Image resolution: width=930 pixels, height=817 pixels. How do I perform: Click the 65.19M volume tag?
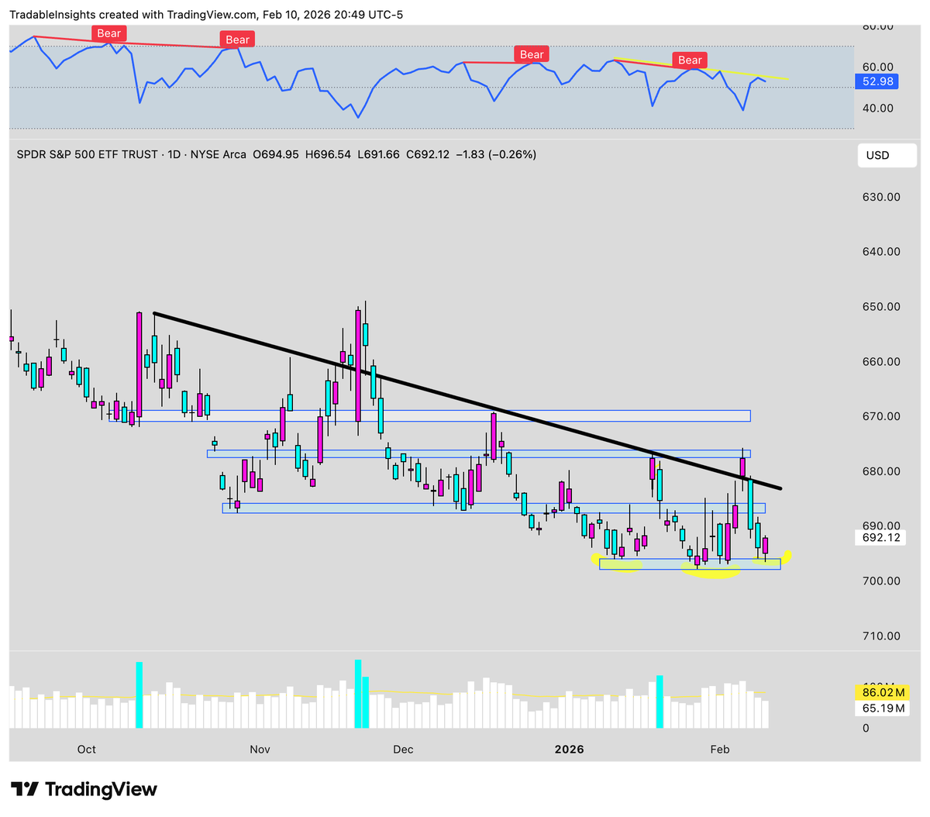pyautogui.click(x=883, y=708)
